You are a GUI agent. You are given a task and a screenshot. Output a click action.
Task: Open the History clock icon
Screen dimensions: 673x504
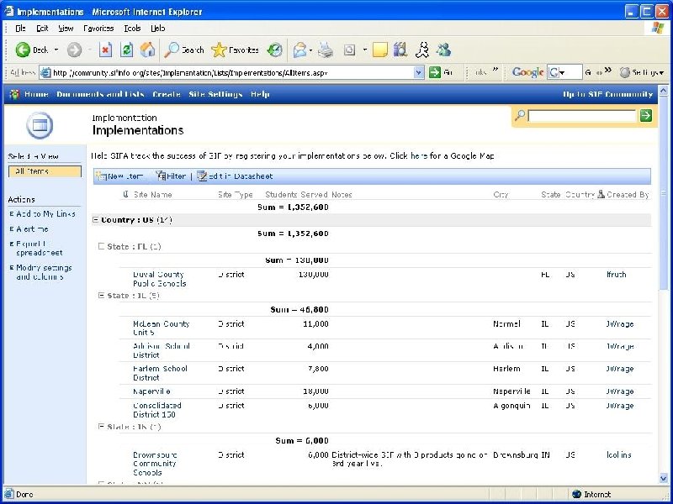coord(275,50)
